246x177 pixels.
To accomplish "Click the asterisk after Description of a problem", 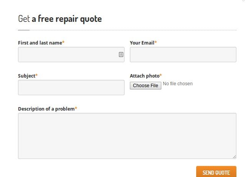I will coord(76,108).
